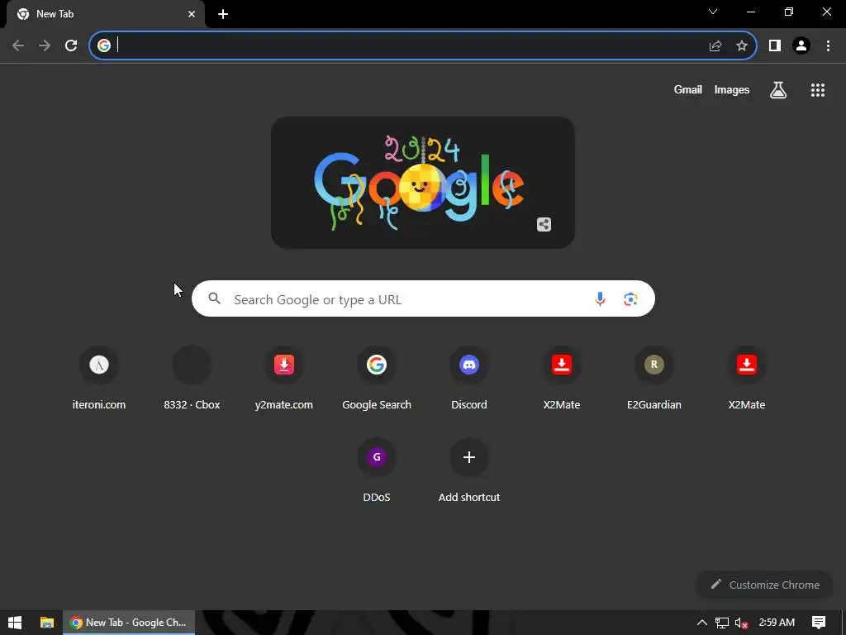
Task: Click the share page icon in the address bar
Action: tap(715, 45)
